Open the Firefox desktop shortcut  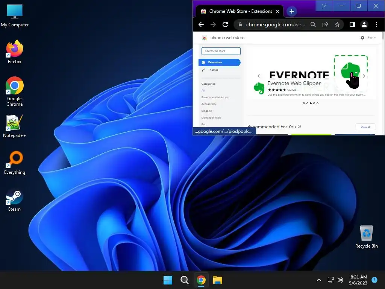pos(15,52)
